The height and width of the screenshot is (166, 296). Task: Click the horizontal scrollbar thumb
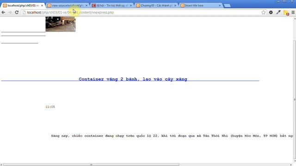(91, 165)
